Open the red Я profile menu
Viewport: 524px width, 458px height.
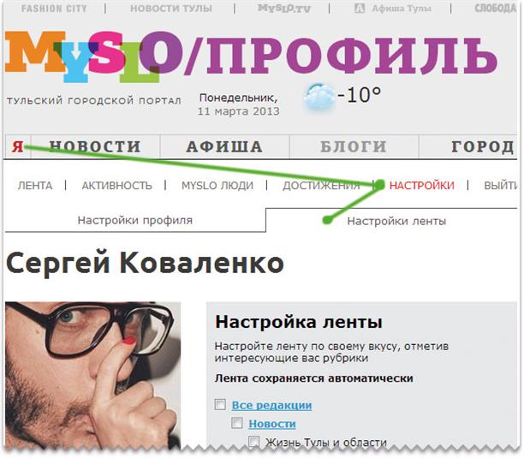click(18, 146)
